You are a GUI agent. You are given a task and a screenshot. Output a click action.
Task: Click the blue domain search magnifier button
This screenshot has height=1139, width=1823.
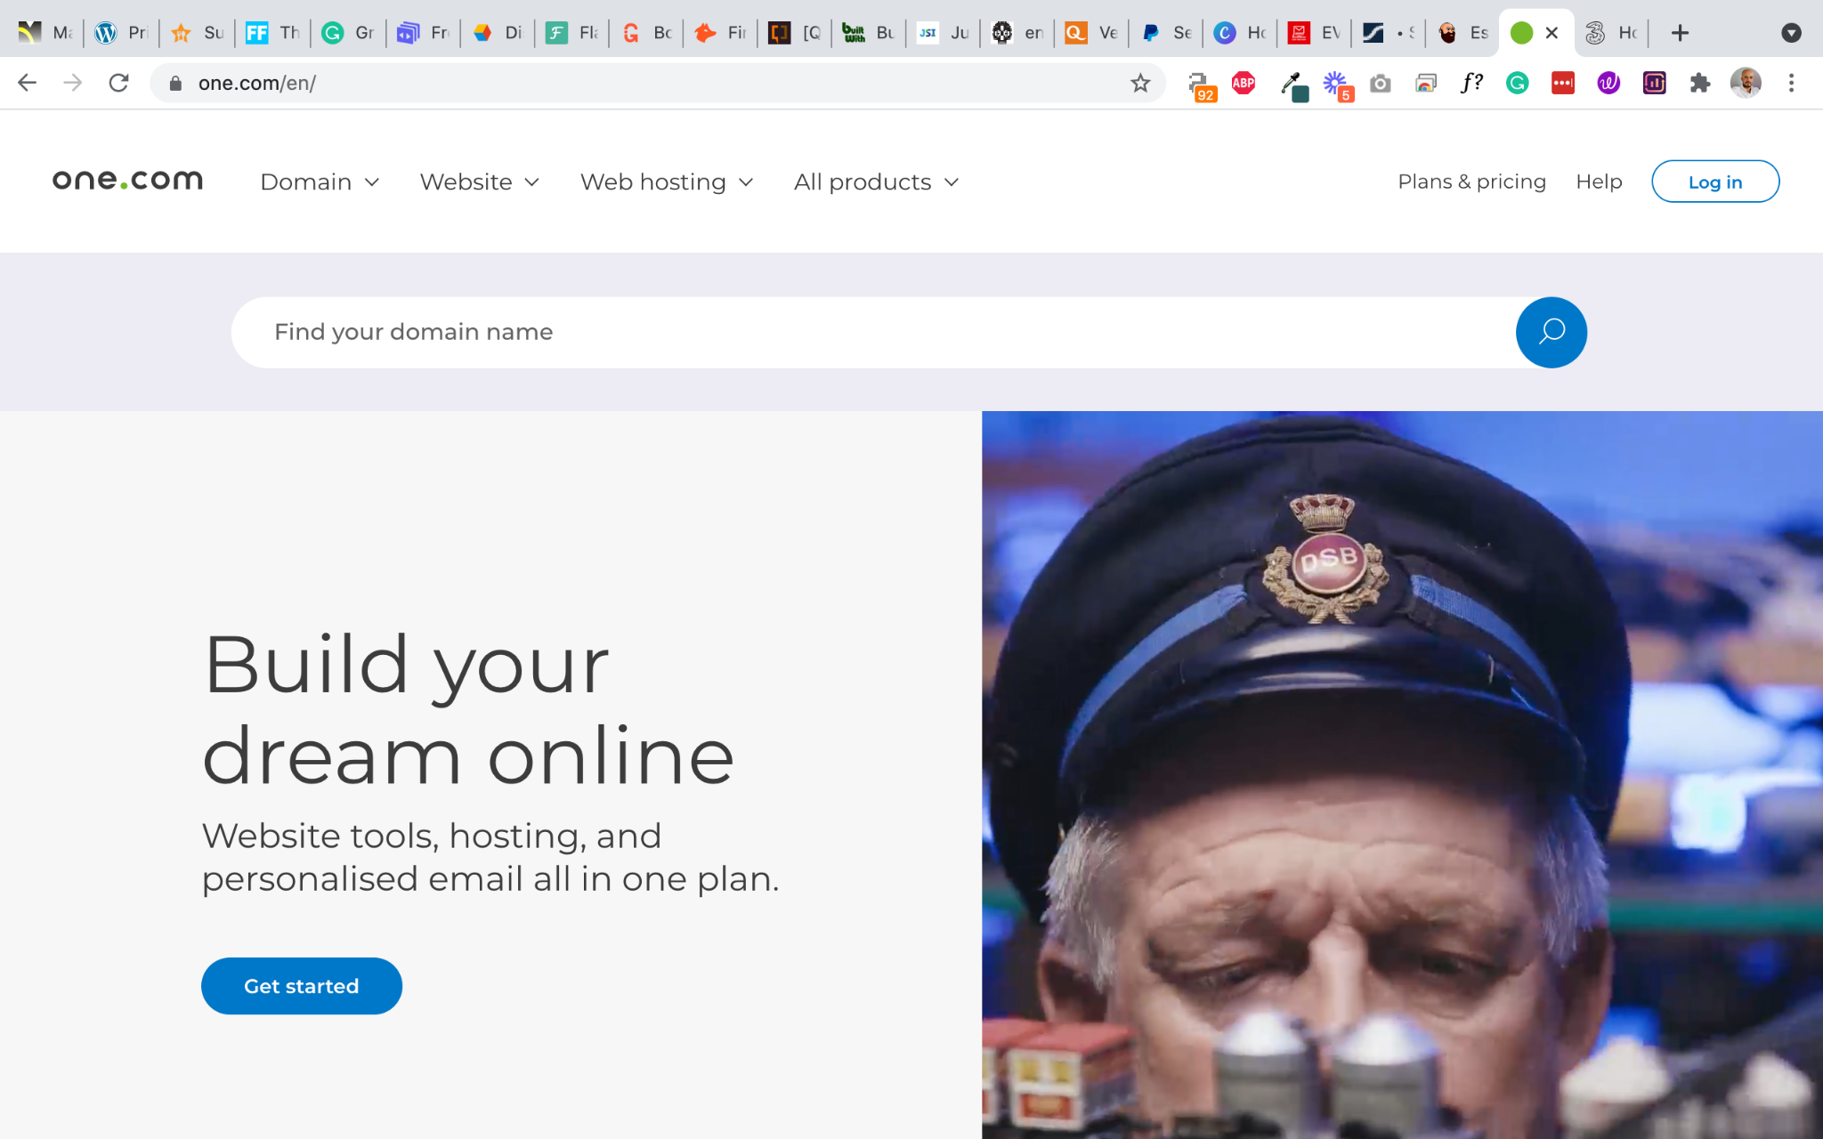point(1551,332)
